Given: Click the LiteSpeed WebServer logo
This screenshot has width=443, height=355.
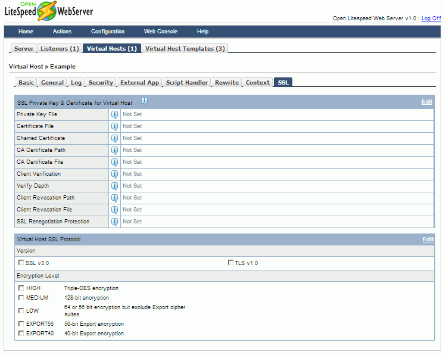Looking at the screenshot, I should pyautogui.click(x=49, y=11).
